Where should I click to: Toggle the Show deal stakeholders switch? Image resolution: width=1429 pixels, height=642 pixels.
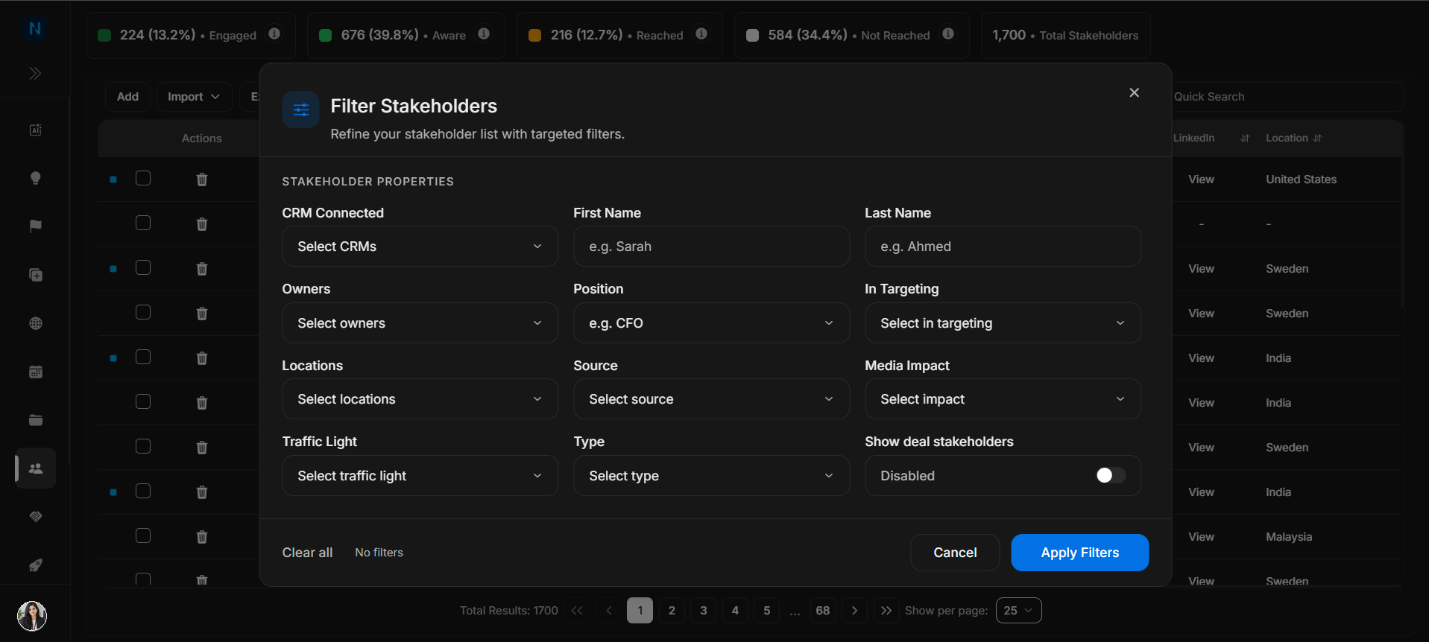1110,475
